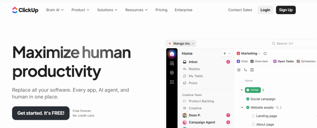Select the docs icon in black sidebar
Image resolution: width=317 pixels, height=128 pixels.
coord(172,63)
